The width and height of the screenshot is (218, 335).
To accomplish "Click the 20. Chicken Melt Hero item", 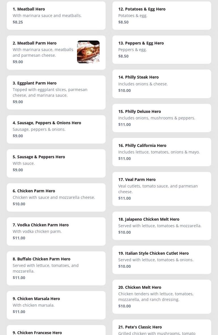I will 162,296.
